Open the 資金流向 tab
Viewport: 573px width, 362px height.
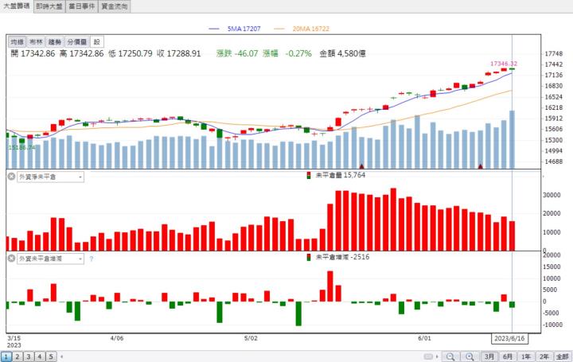[115, 6]
